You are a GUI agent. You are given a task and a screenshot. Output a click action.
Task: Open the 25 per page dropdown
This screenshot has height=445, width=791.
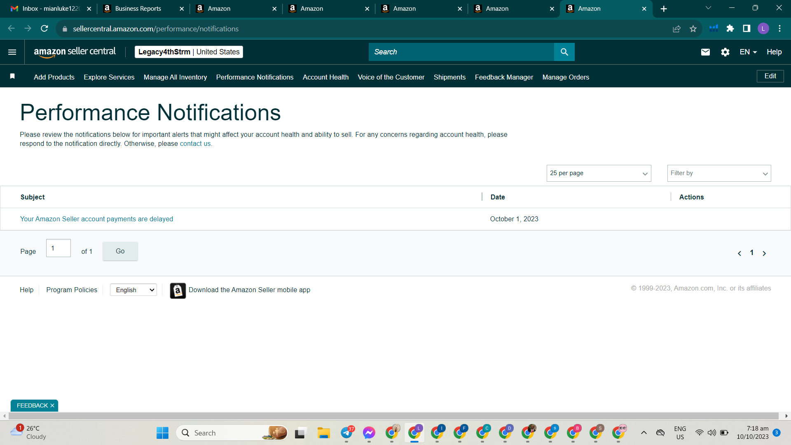click(x=599, y=173)
